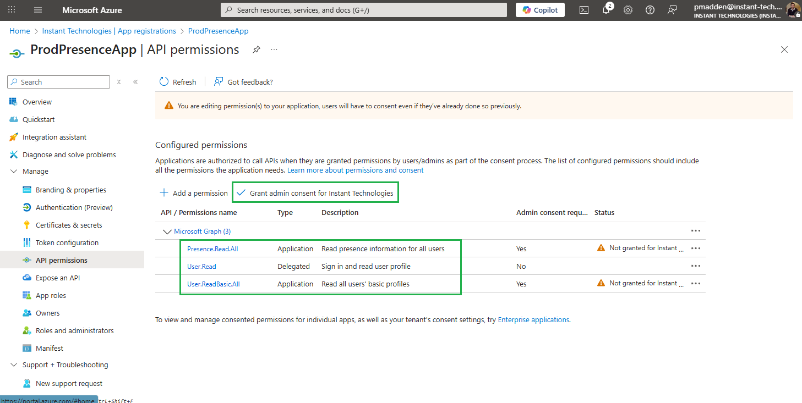
Task: Click the help question mark icon
Action: (650, 10)
